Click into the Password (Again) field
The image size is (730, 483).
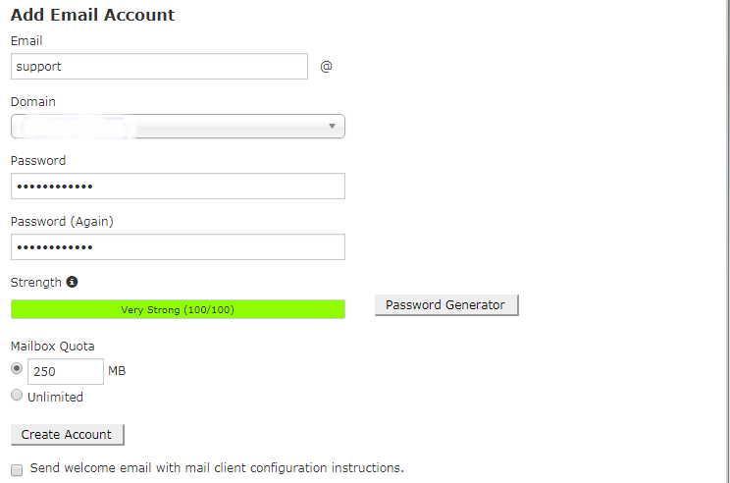click(178, 246)
